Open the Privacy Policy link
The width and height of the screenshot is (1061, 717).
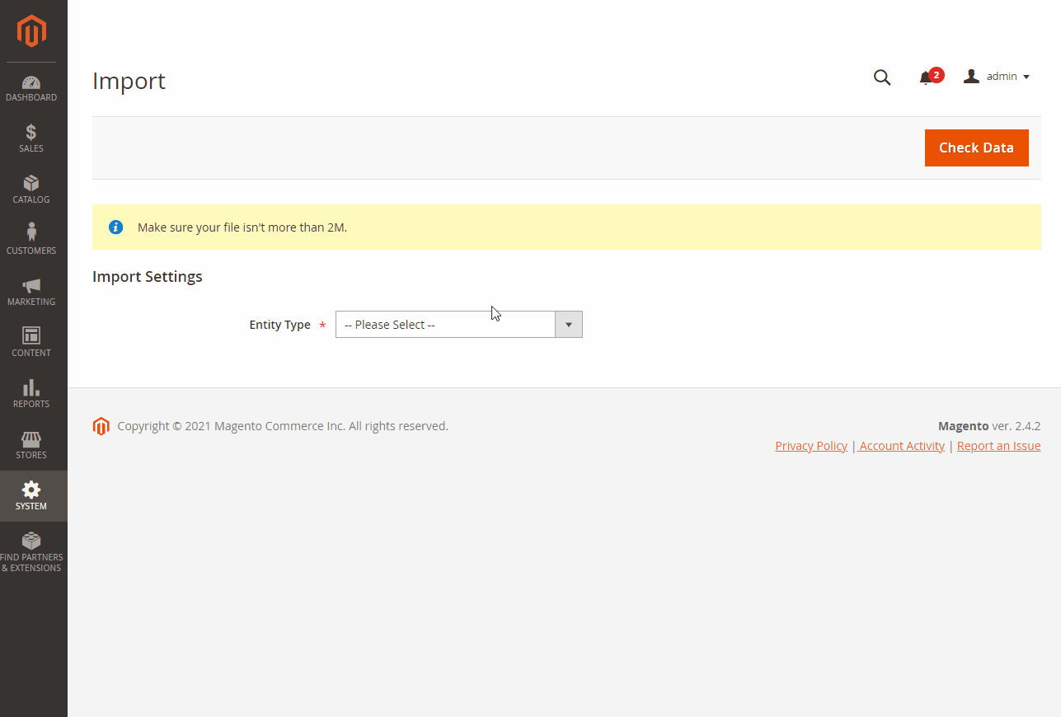[x=811, y=446]
